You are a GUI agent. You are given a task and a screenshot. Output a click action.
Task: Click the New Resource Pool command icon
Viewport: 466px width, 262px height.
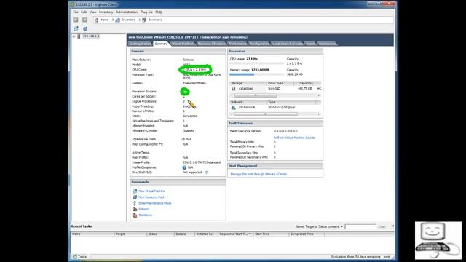click(135, 197)
